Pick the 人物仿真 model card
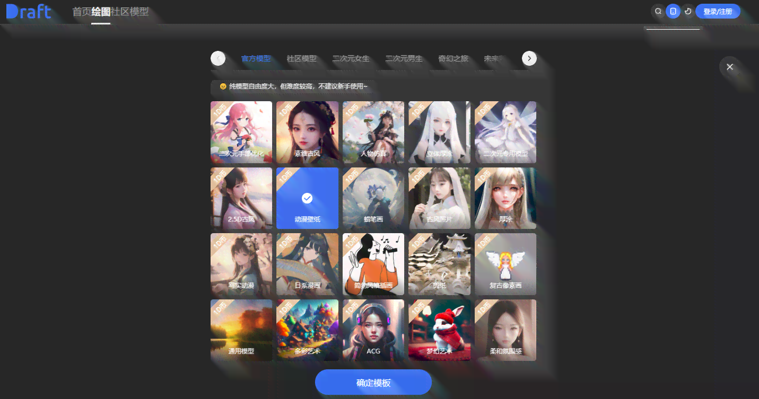759x399 pixels. click(x=373, y=132)
